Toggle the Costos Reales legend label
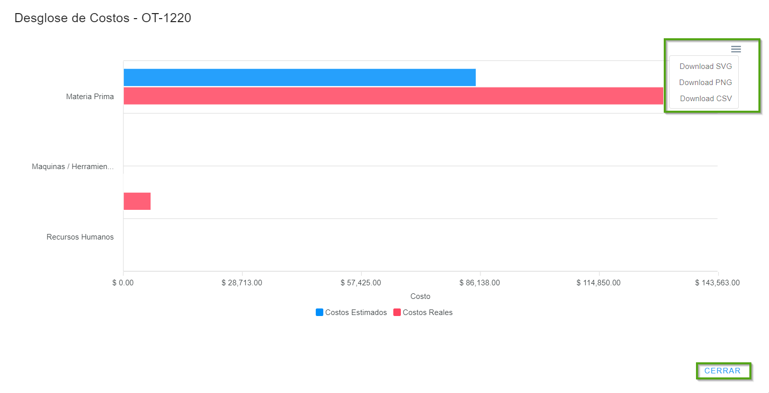Viewport: 769px width, 393px height. [x=428, y=312]
